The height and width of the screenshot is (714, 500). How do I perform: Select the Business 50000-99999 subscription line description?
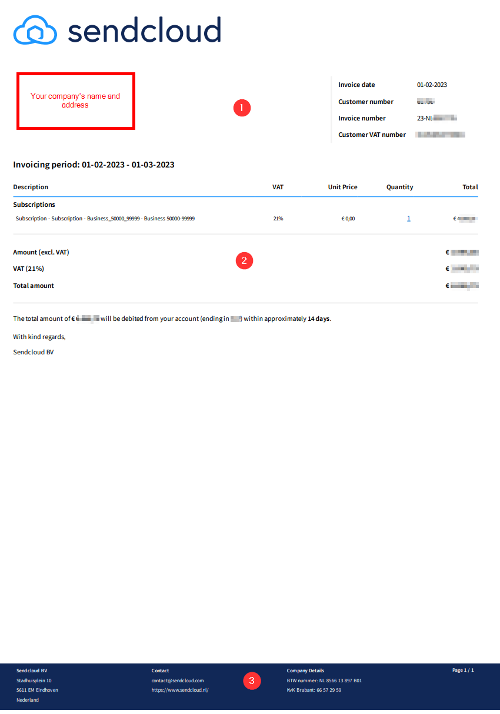pos(105,219)
